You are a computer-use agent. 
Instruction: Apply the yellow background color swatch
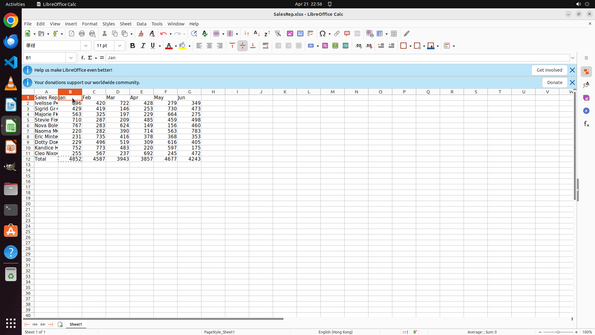click(183, 46)
